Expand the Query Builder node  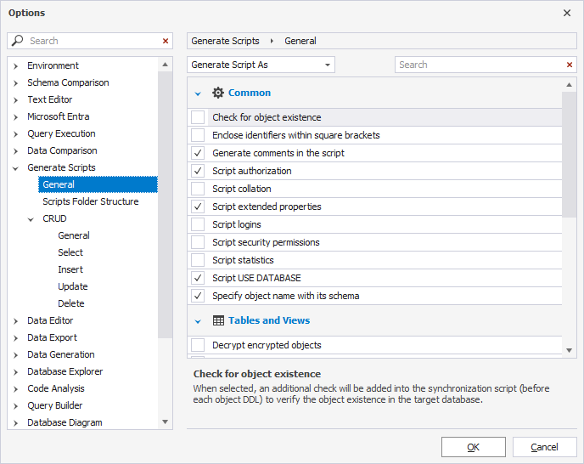(x=15, y=406)
